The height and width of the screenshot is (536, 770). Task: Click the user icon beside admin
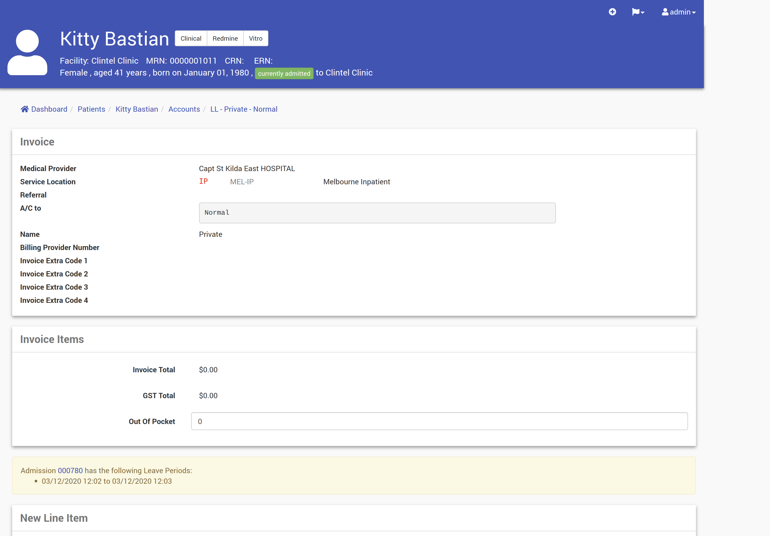665,12
